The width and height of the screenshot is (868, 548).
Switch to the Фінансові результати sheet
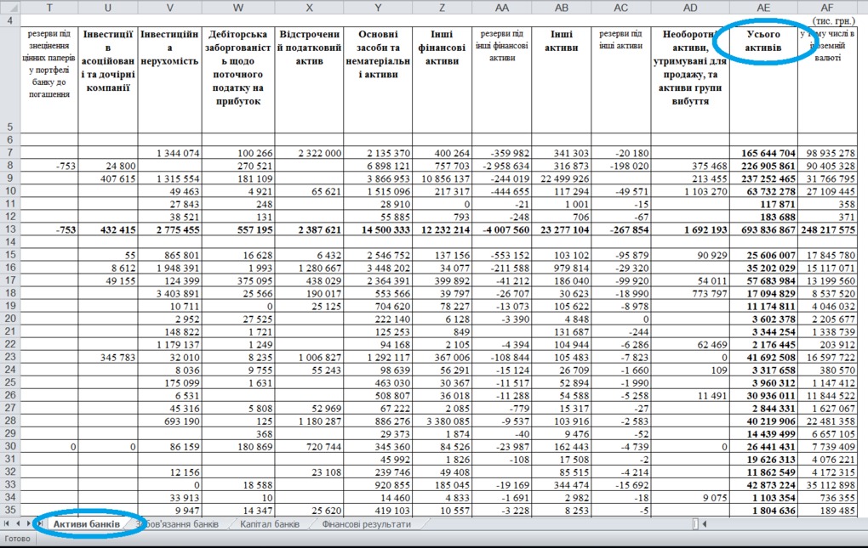[x=366, y=524]
